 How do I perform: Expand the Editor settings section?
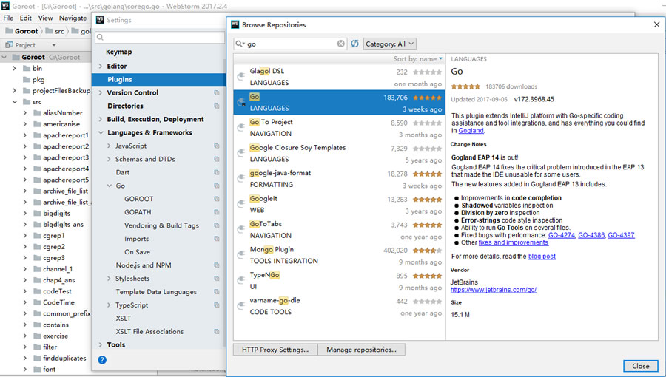101,67
